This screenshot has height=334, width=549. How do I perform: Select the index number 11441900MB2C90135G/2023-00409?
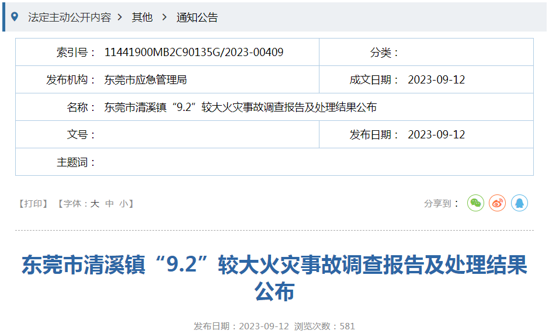click(x=194, y=53)
